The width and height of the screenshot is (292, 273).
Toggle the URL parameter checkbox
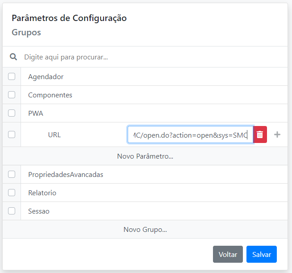coord(12,134)
